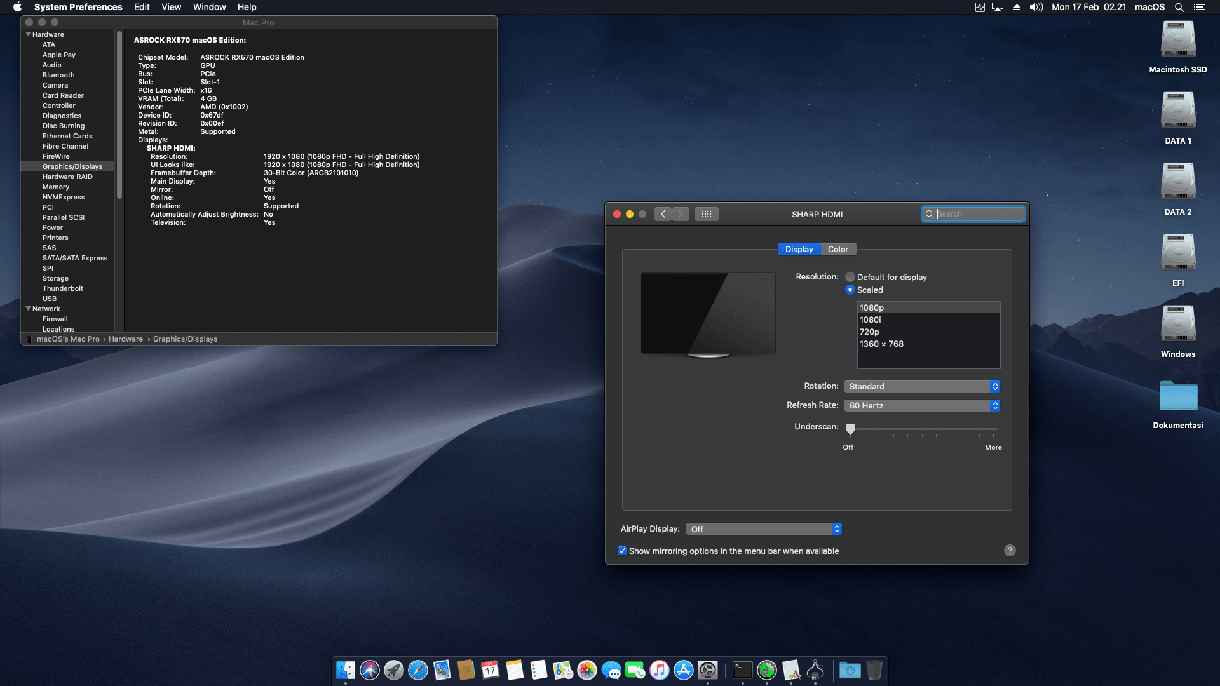Collapse the Hardware section triangle
Viewport: 1220px width, 686px height.
tap(28, 34)
